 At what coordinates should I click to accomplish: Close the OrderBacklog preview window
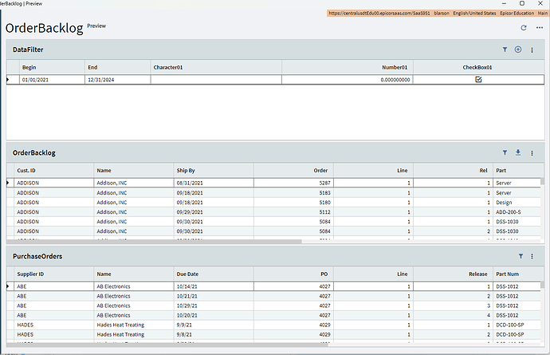(x=540, y=3)
